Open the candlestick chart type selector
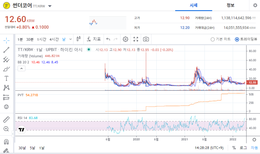The height and width of the screenshot is (154, 260). point(79,39)
